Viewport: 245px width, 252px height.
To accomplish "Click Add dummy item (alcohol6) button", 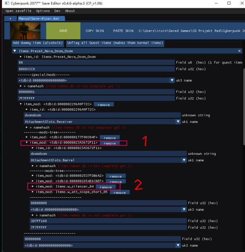I will (38, 43).
